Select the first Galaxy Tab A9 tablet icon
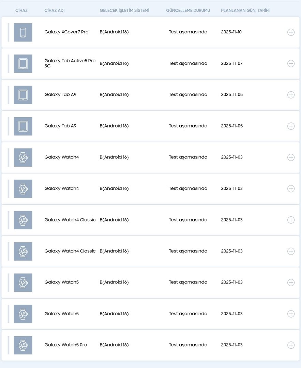The image size is (301, 368). point(23,95)
